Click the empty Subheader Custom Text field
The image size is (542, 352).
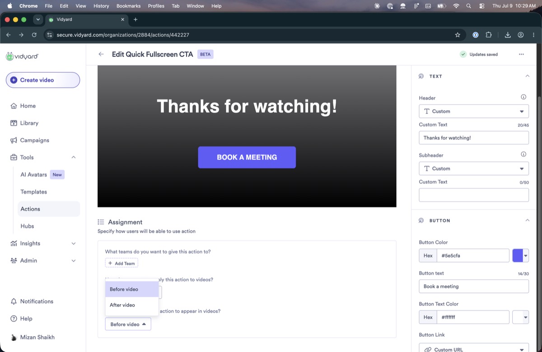pos(474,195)
